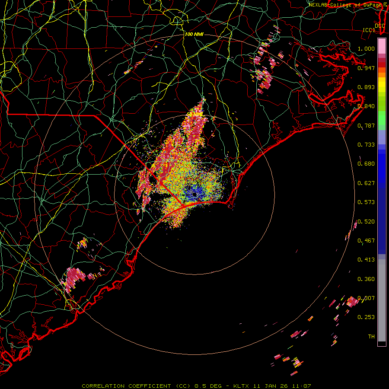
Task: Click the TH threshold label
Action: click(371, 337)
